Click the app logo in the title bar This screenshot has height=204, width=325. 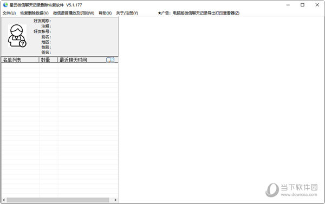tap(5, 5)
